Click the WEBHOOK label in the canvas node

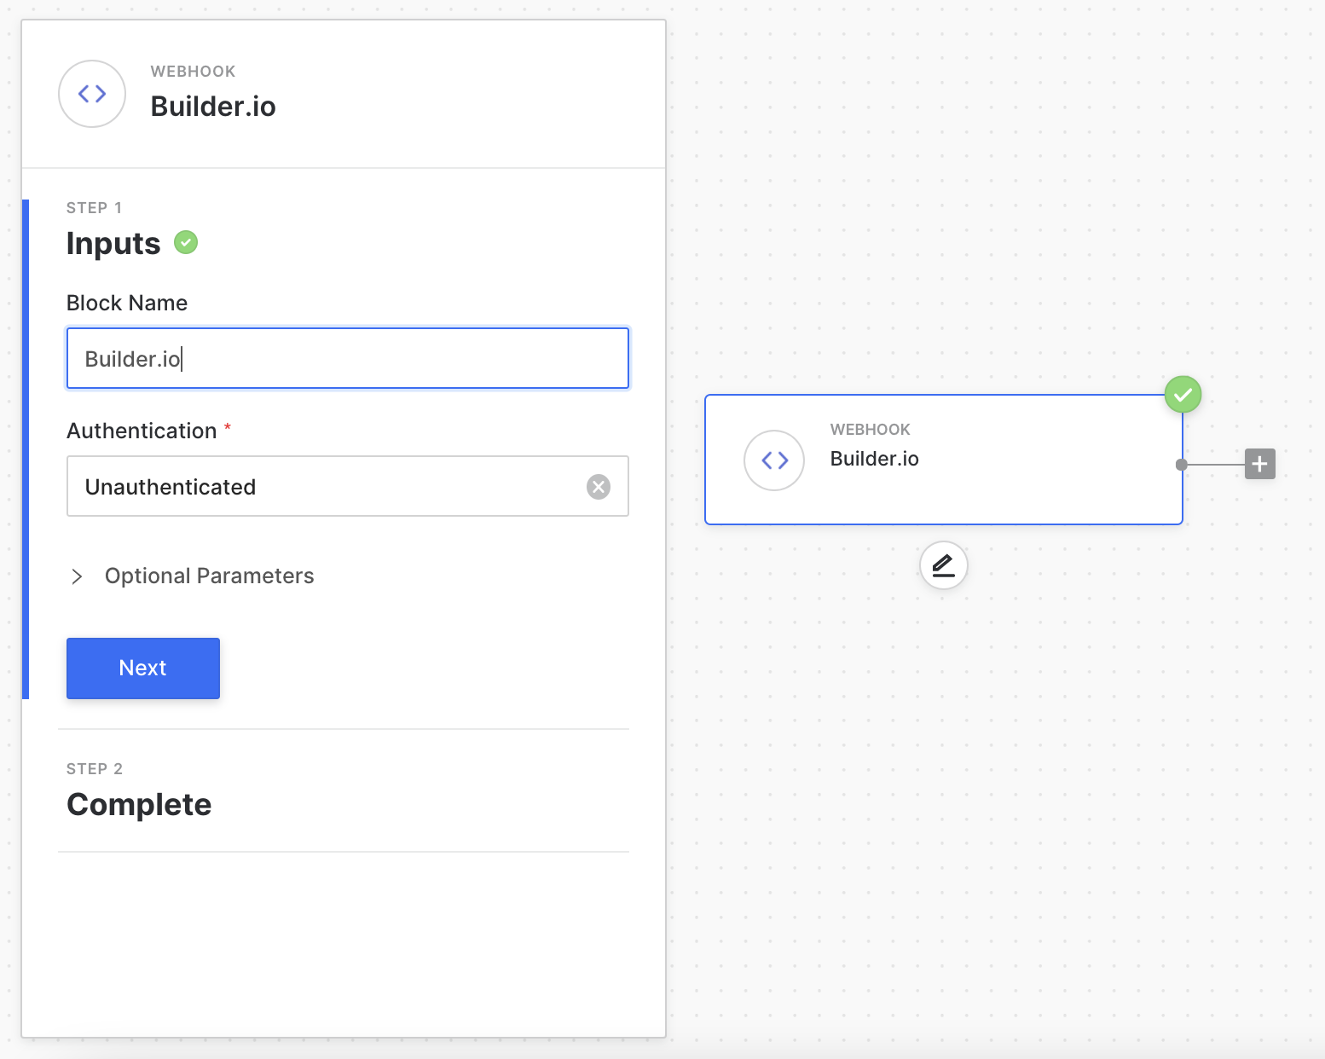coord(870,430)
